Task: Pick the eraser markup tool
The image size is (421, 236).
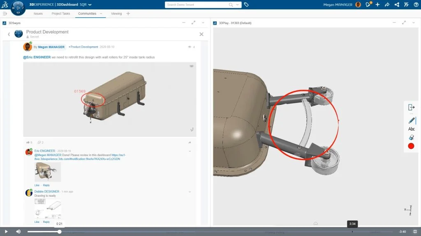Action: click(x=411, y=137)
